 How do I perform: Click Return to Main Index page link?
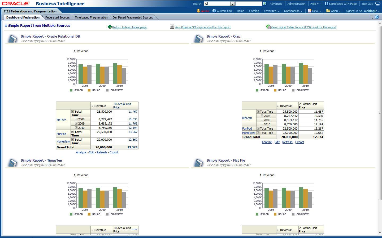[x=129, y=27]
